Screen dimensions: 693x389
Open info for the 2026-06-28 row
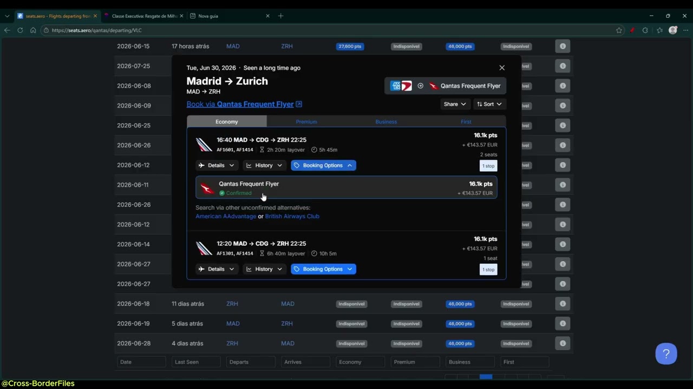pos(563,343)
